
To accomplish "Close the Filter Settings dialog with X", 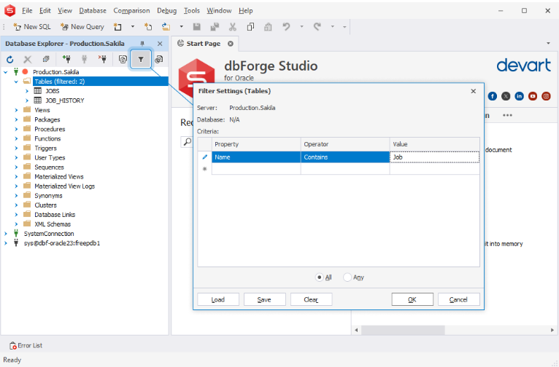I will coord(474,91).
